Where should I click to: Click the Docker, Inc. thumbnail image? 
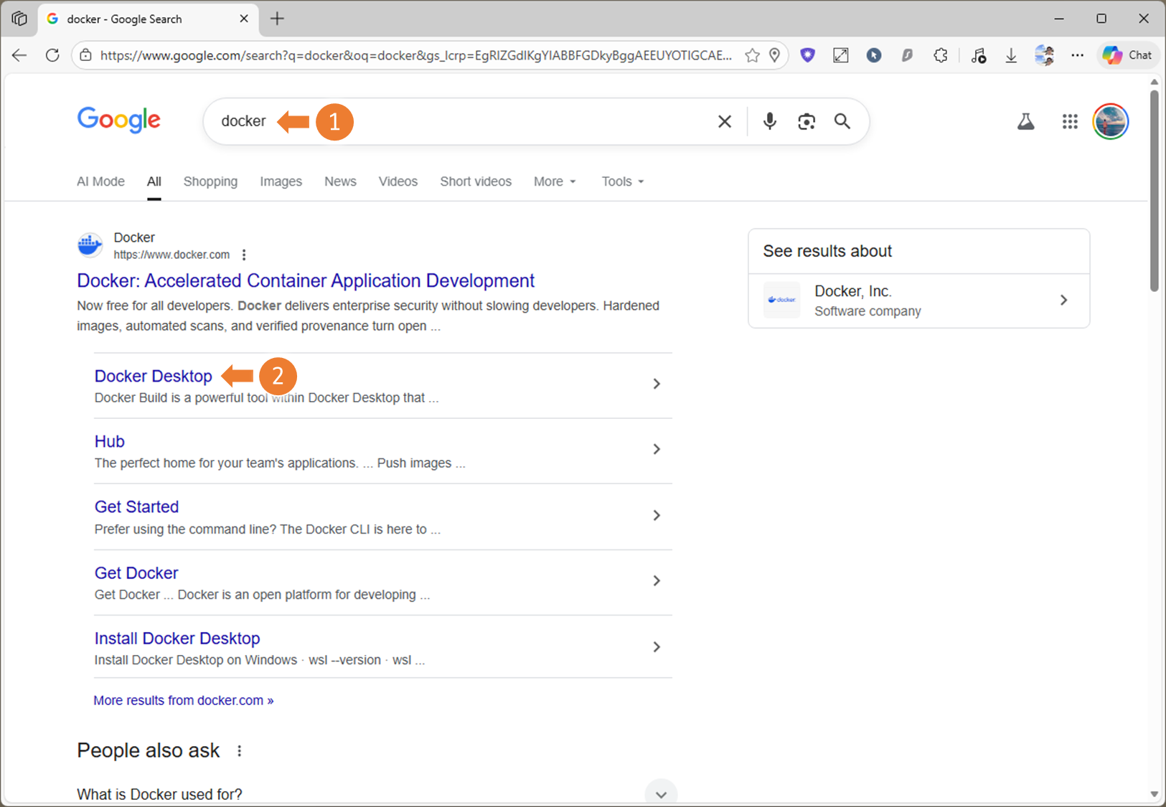click(x=781, y=300)
